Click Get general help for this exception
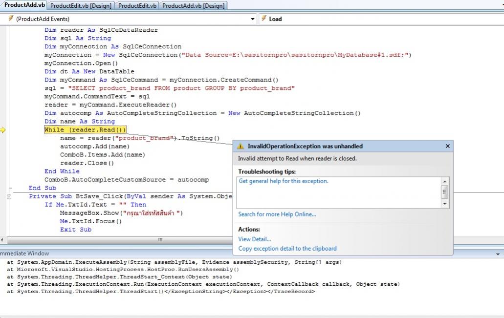Screen dimensions: 504x318 tap(284, 181)
